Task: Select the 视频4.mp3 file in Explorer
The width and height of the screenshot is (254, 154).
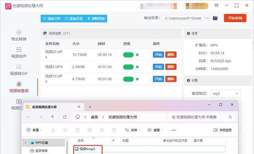Action: 87,149
